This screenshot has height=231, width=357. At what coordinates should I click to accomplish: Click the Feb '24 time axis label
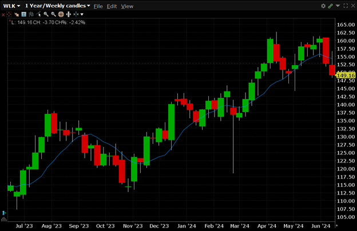point(214,226)
